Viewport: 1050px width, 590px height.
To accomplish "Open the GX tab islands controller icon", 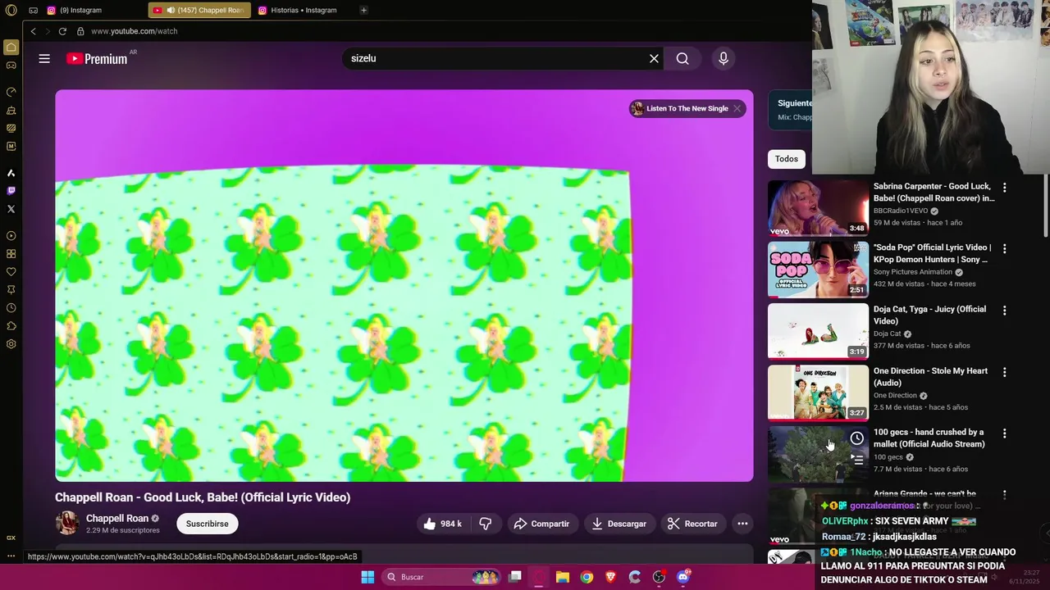I will 33,10.
